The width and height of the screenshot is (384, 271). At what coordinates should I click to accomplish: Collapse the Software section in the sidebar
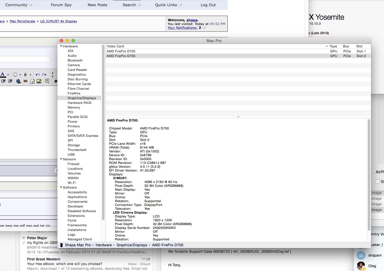[x=61, y=187]
